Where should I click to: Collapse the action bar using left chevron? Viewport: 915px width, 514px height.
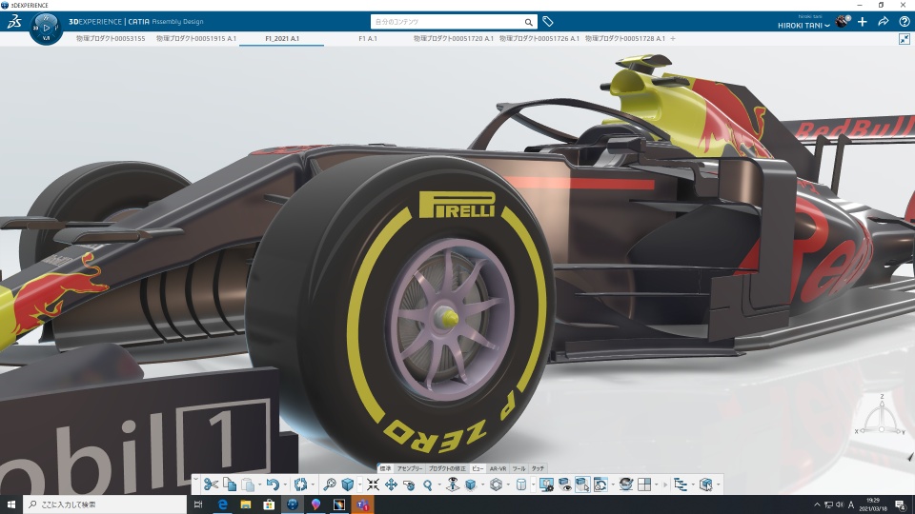195,480
